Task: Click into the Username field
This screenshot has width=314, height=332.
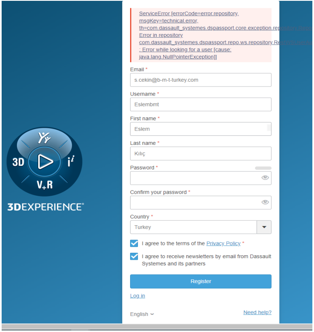Action: tap(201, 105)
